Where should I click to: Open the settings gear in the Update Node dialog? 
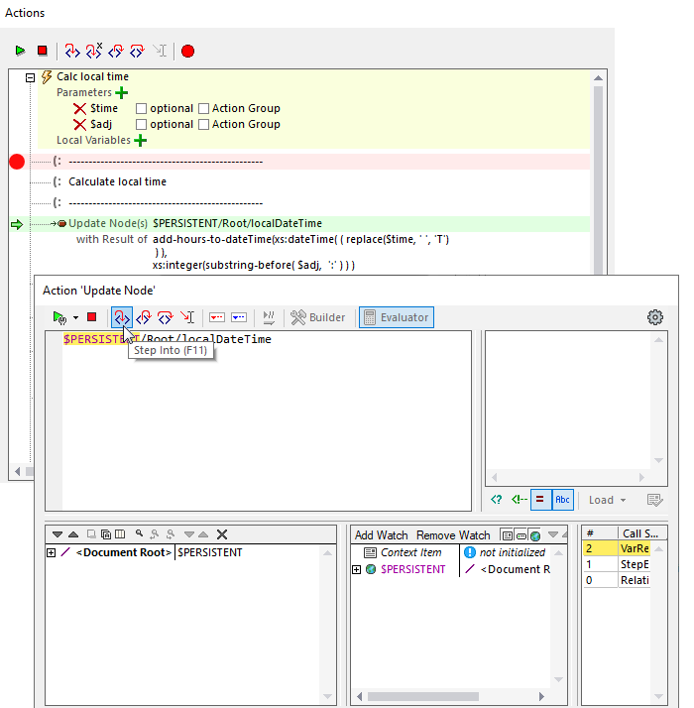pos(654,317)
